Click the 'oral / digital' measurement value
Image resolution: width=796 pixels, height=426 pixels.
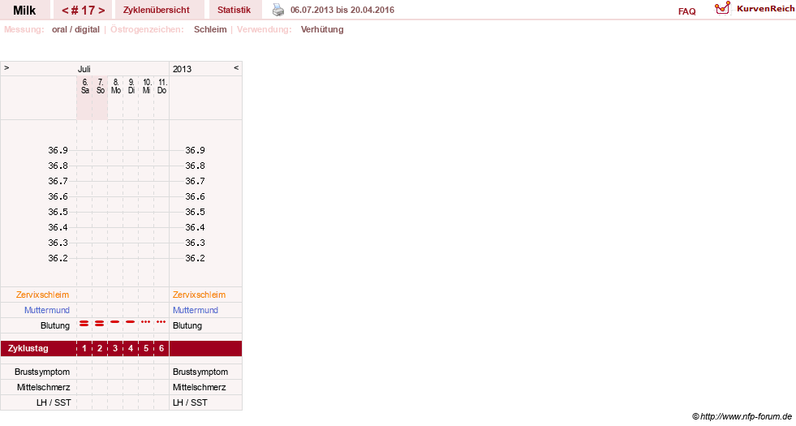tap(75, 29)
